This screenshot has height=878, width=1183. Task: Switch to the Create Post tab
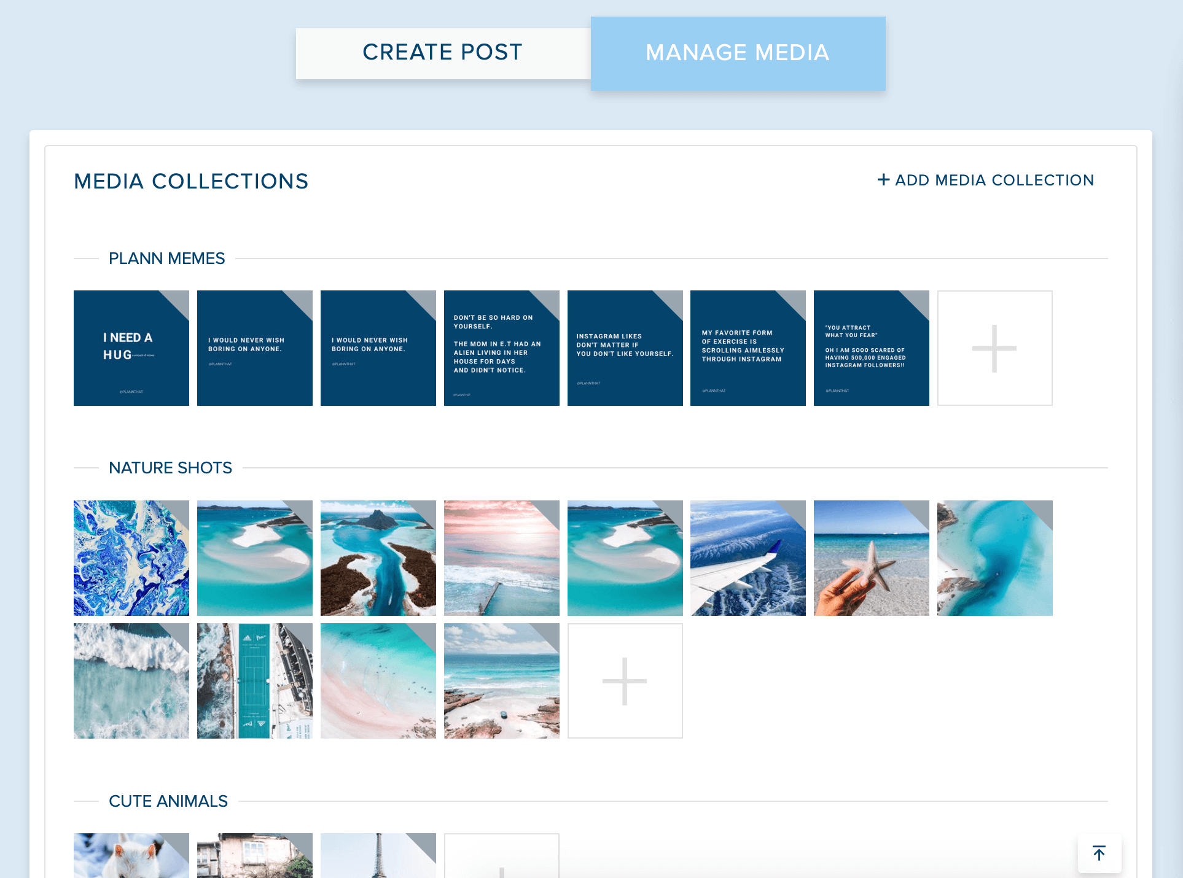442,53
